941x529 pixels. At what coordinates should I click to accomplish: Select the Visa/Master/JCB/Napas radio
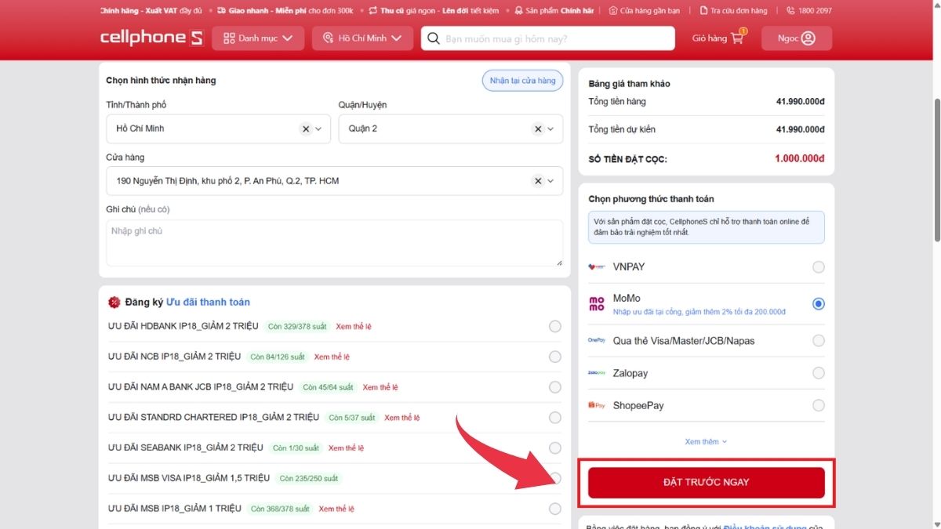819,341
